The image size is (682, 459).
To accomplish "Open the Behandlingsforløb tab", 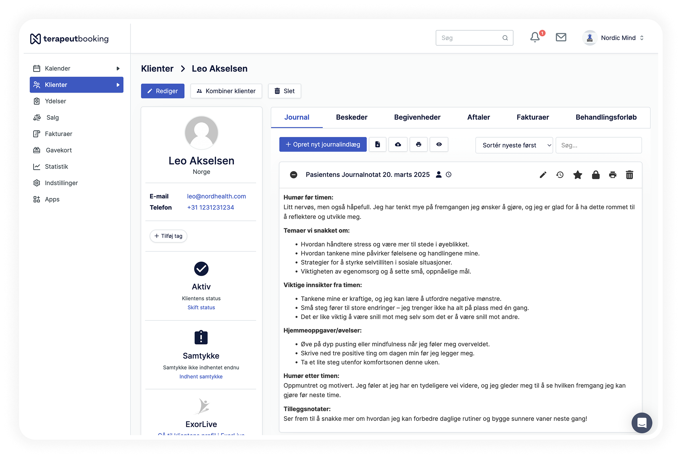I will pos(606,117).
